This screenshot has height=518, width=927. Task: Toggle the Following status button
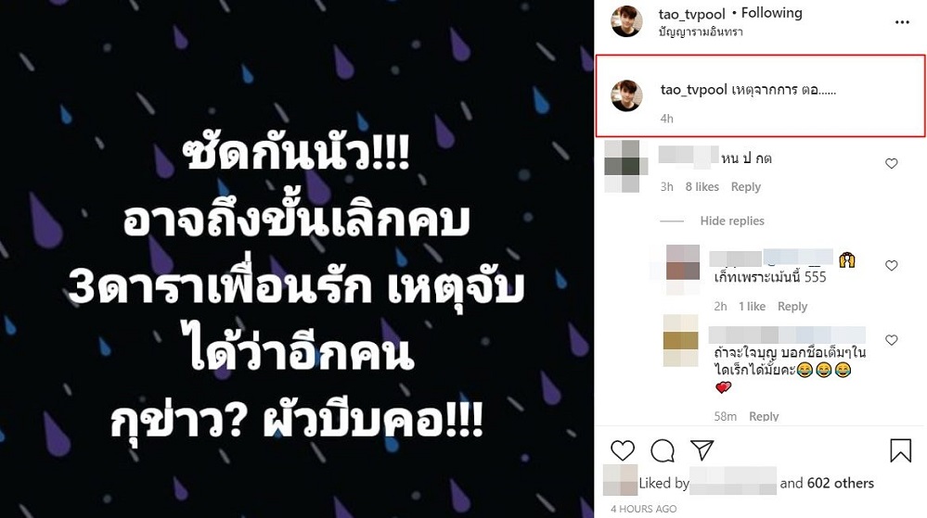tap(771, 13)
